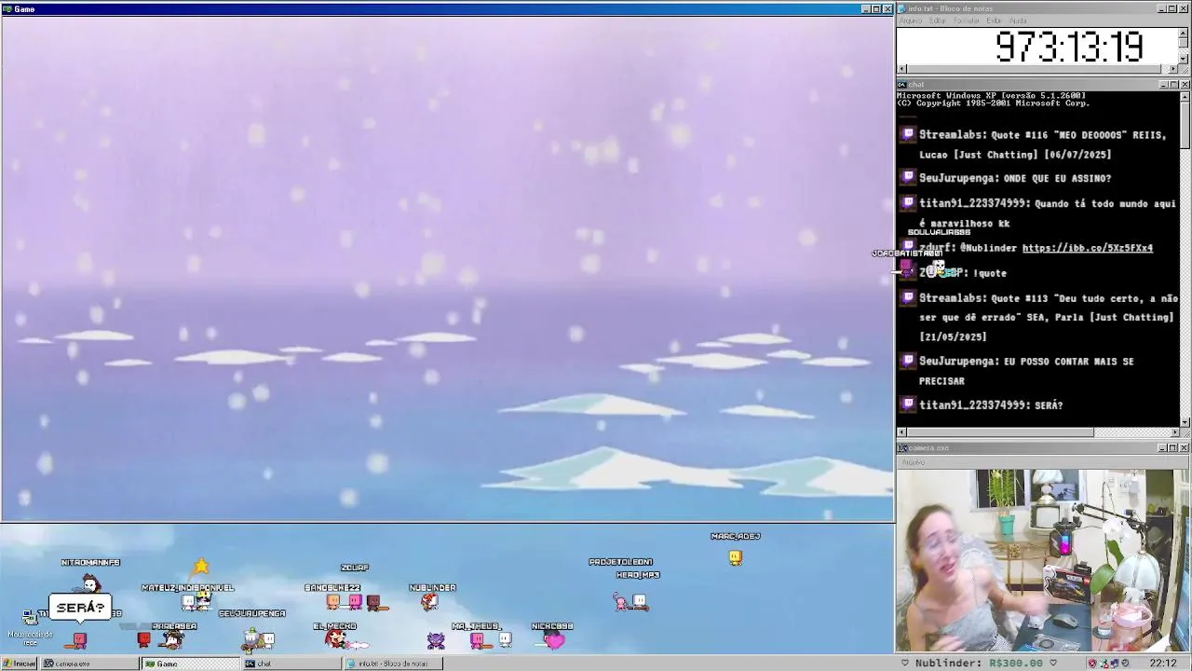Switch to camera.exe taskbar entry

point(90,664)
